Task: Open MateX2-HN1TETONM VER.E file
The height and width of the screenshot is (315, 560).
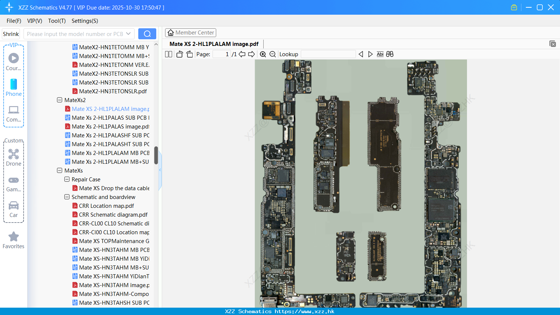Action: (x=111, y=65)
